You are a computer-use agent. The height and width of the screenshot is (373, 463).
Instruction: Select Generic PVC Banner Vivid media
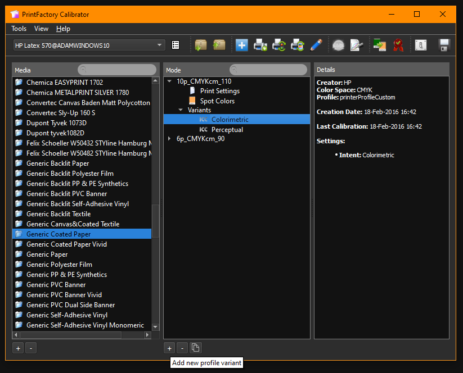point(82,295)
